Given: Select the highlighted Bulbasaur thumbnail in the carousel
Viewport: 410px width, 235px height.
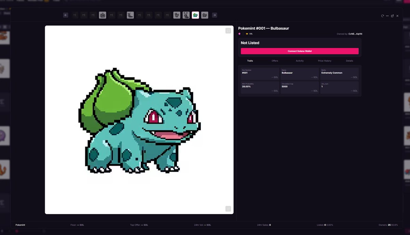Looking at the screenshot, I should pos(195,15).
